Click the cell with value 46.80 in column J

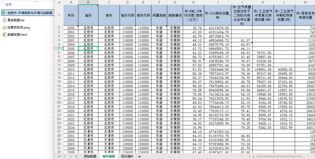[x=242, y=136]
